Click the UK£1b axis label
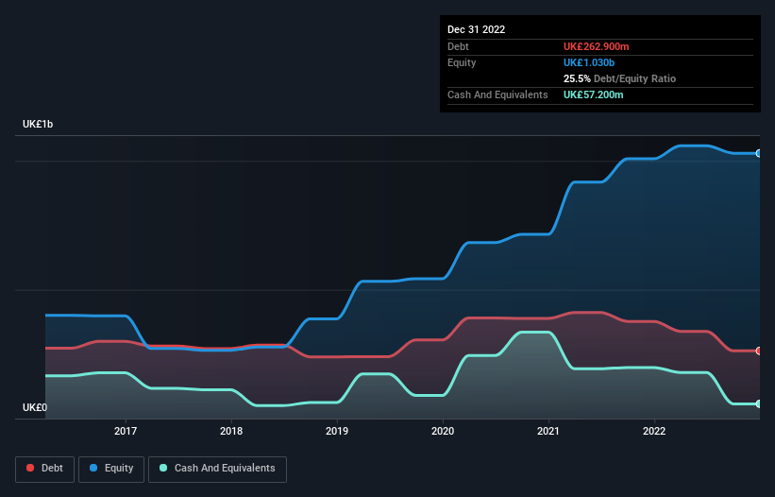The height and width of the screenshot is (497, 775). pyautogui.click(x=38, y=124)
